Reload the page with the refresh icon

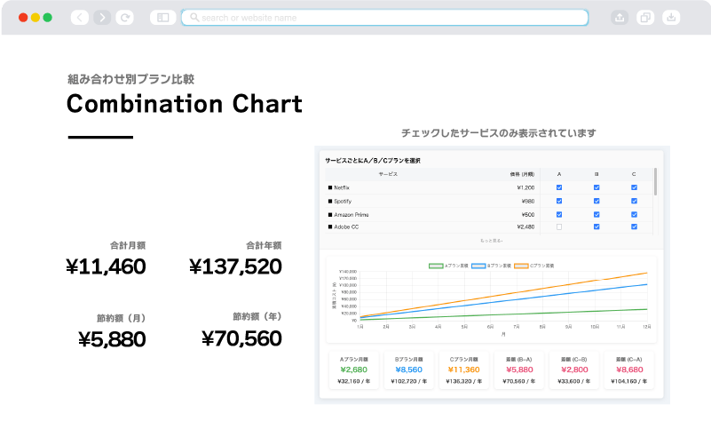[x=125, y=17]
